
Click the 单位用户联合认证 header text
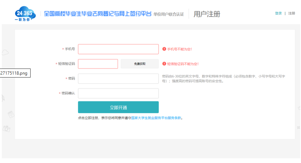(169, 14)
